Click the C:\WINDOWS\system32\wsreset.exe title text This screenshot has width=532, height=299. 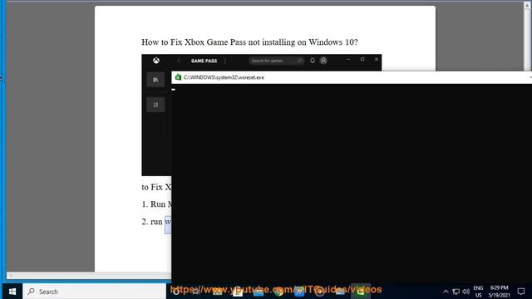tap(224, 77)
